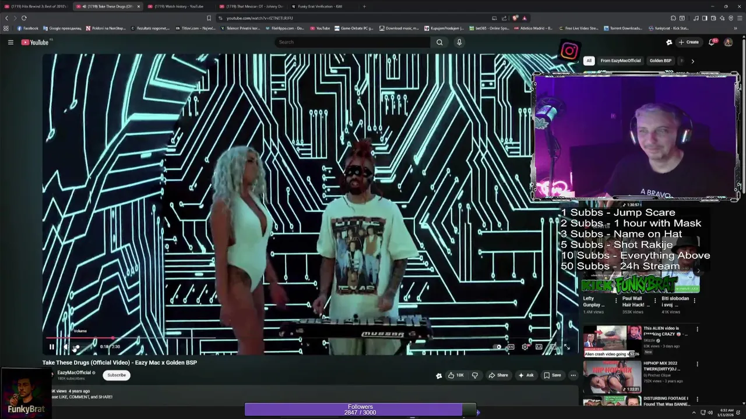The image size is (746, 419).
Task: Mute the video using the speaker icon
Action: click(66, 347)
